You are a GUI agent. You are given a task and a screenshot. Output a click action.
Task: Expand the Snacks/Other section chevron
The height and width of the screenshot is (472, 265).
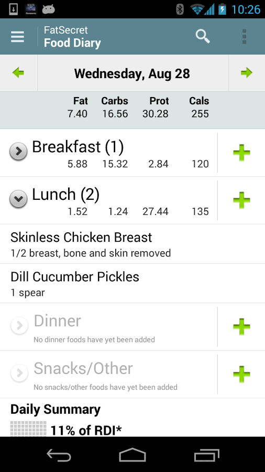[x=19, y=373]
